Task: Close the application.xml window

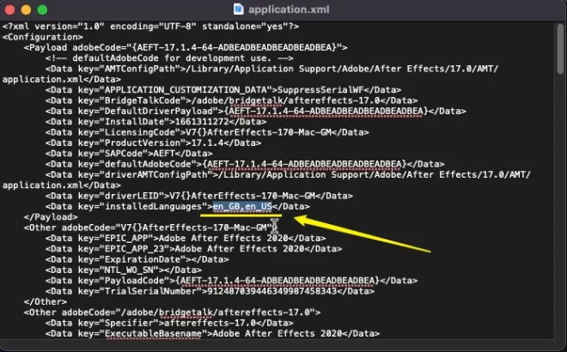Action: tap(9, 9)
